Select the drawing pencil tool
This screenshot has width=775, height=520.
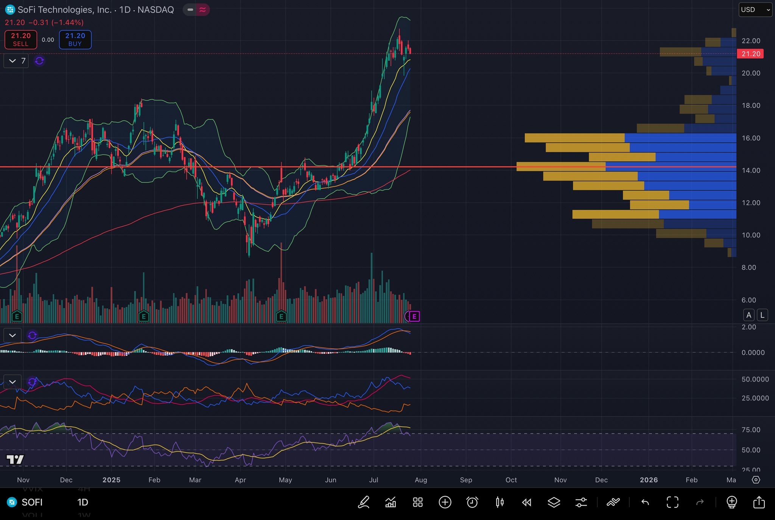[364, 502]
